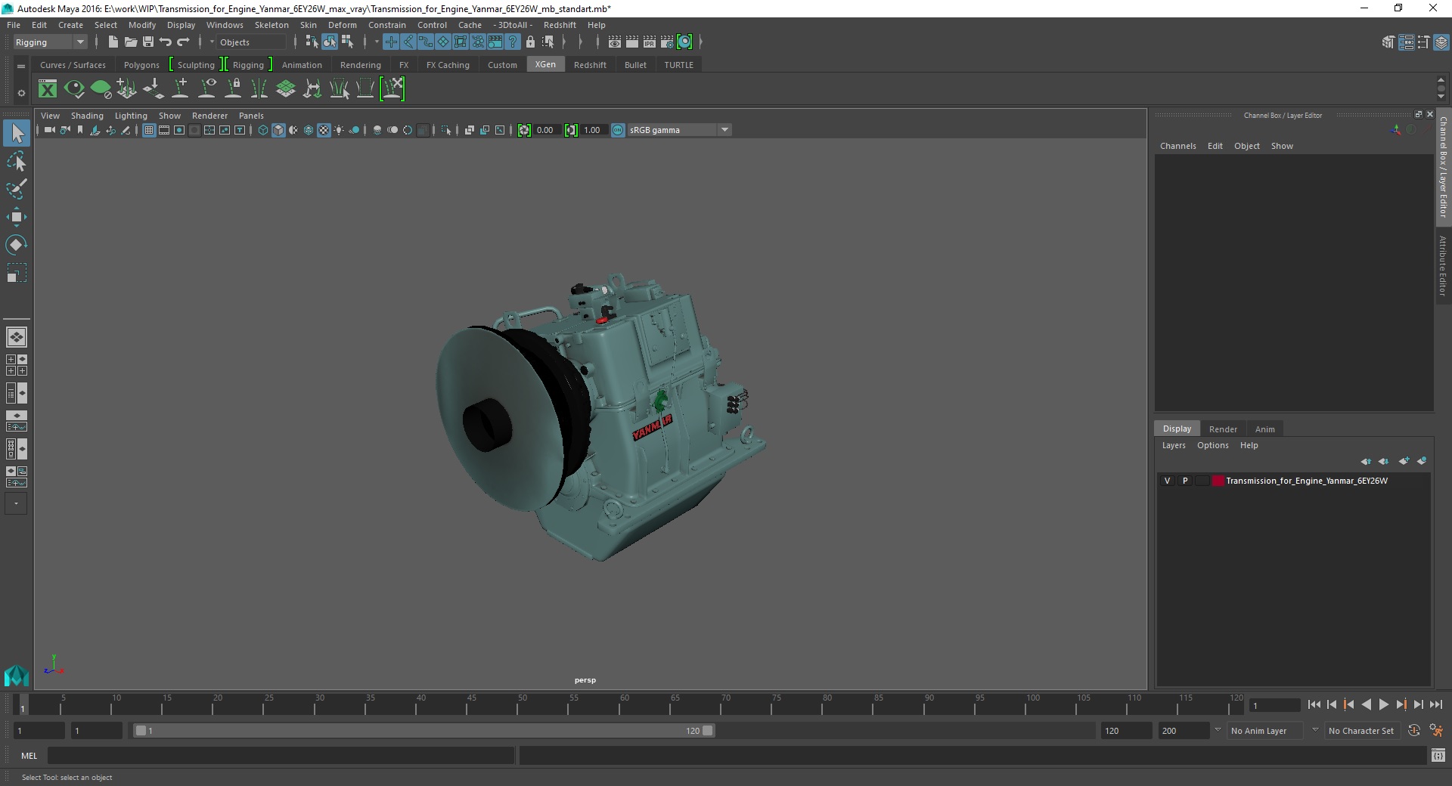Expand shelf scroll arrows on the right
Screen dimensions: 1452x786
tap(1441, 88)
